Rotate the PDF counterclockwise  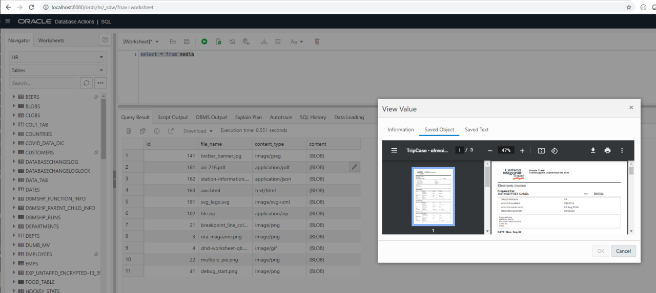coord(554,150)
